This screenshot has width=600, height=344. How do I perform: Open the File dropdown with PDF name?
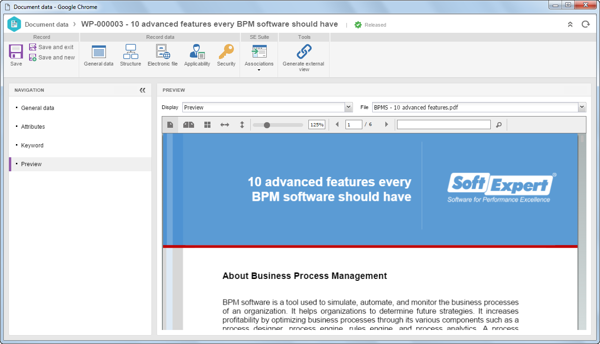tap(479, 107)
